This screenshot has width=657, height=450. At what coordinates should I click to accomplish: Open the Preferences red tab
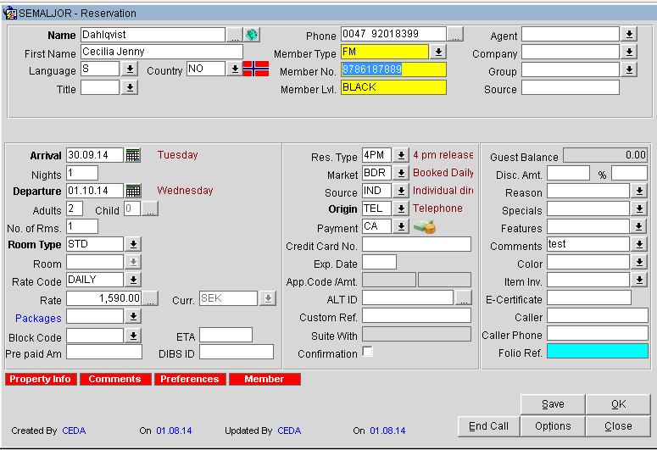190,379
